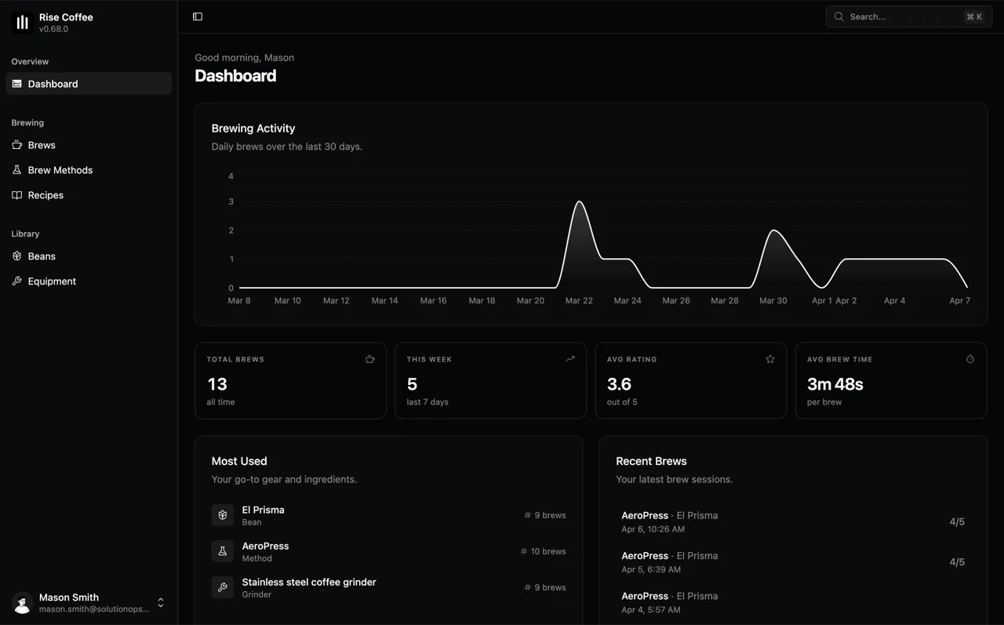Click the star icon in Avg Rating
This screenshot has height=625, width=1004.
pos(770,359)
